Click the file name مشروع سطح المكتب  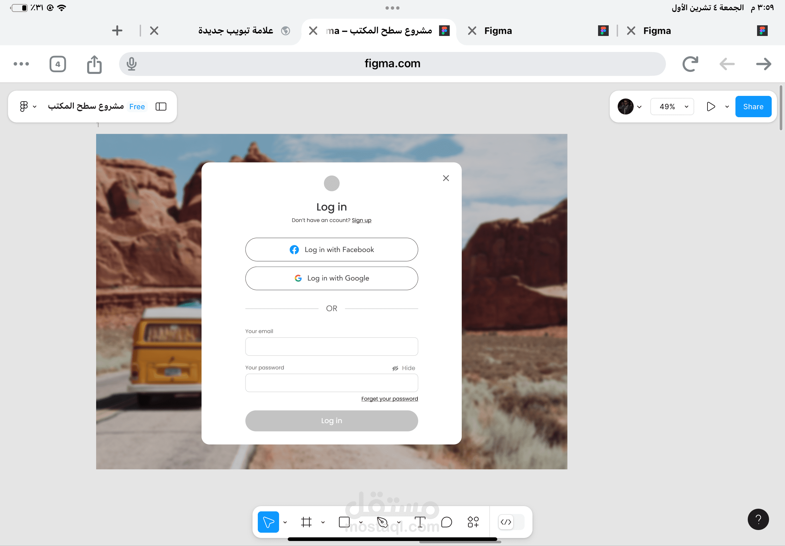(86, 107)
